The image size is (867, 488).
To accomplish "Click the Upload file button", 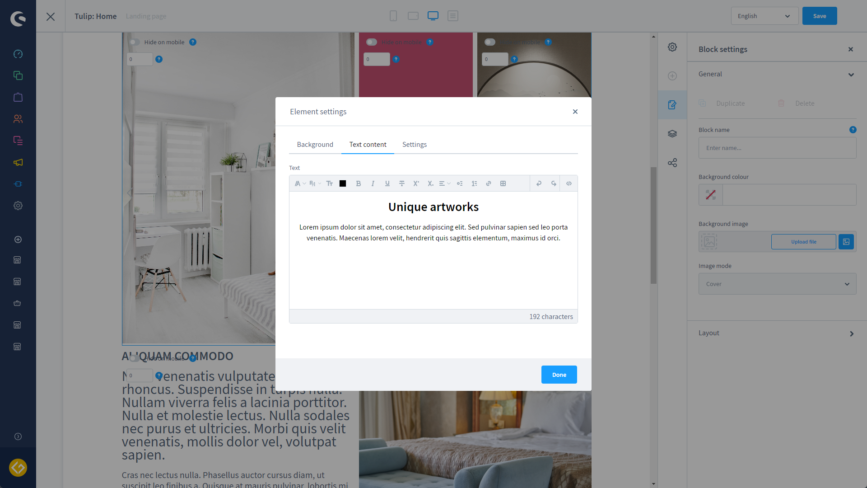I will click(x=803, y=241).
